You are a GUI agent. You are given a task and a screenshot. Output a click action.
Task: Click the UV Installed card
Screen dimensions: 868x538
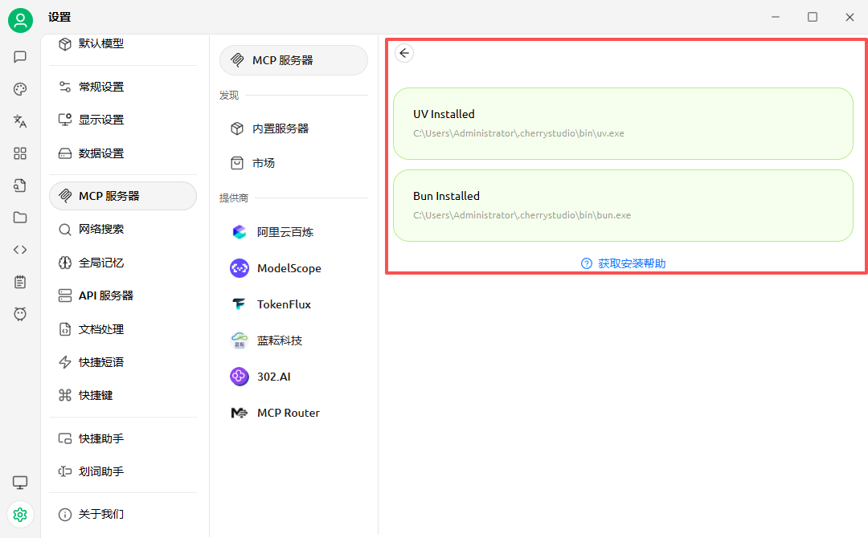pyautogui.click(x=622, y=124)
